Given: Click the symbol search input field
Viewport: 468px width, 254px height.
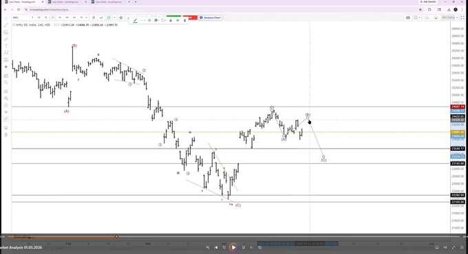Looking at the screenshot, I should tap(21, 18).
